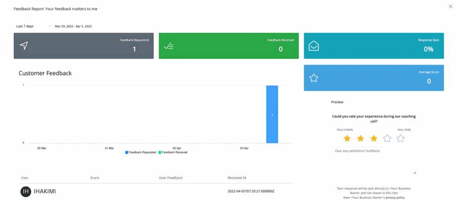Click the open envelope Response Rate icon
Screen dimensions: 457x215
pyautogui.click(x=314, y=45)
